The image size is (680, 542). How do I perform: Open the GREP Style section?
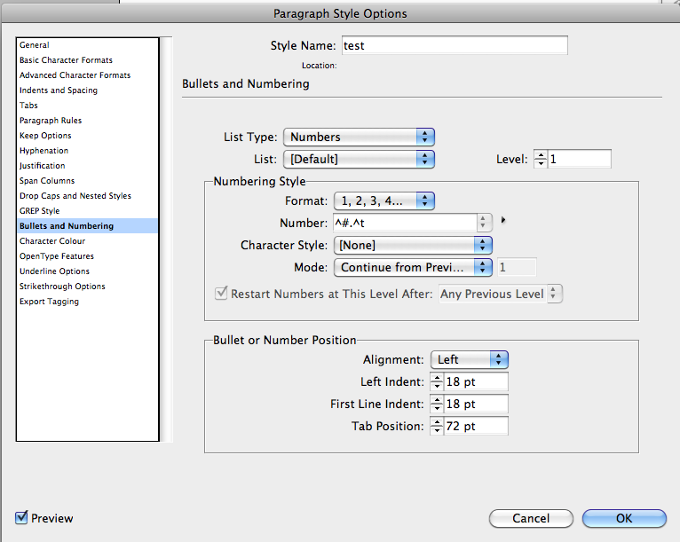coord(40,211)
